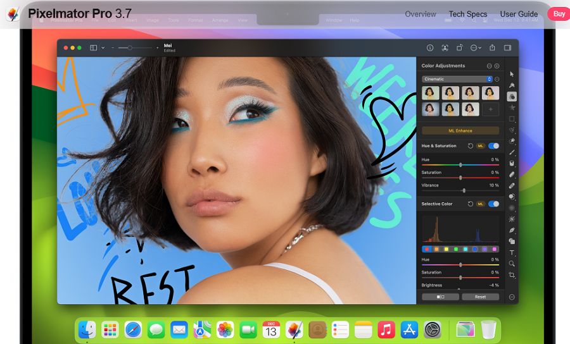The width and height of the screenshot is (570, 344).
Task: Click the Vibrance slider handle
Action: pos(464,190)
